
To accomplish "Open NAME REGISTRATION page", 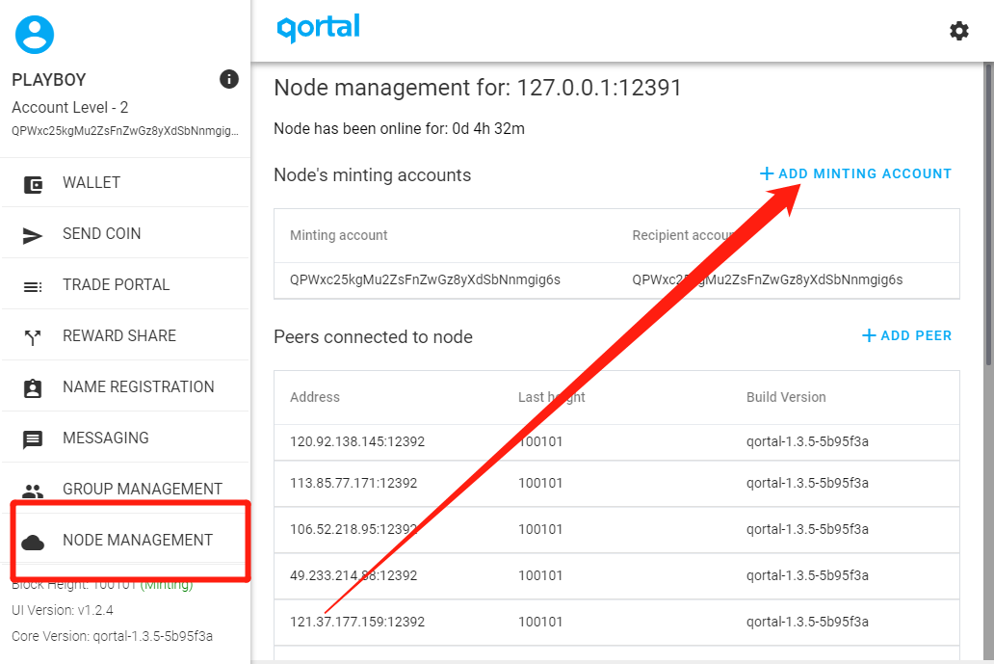I will click(x=125, y=386).
